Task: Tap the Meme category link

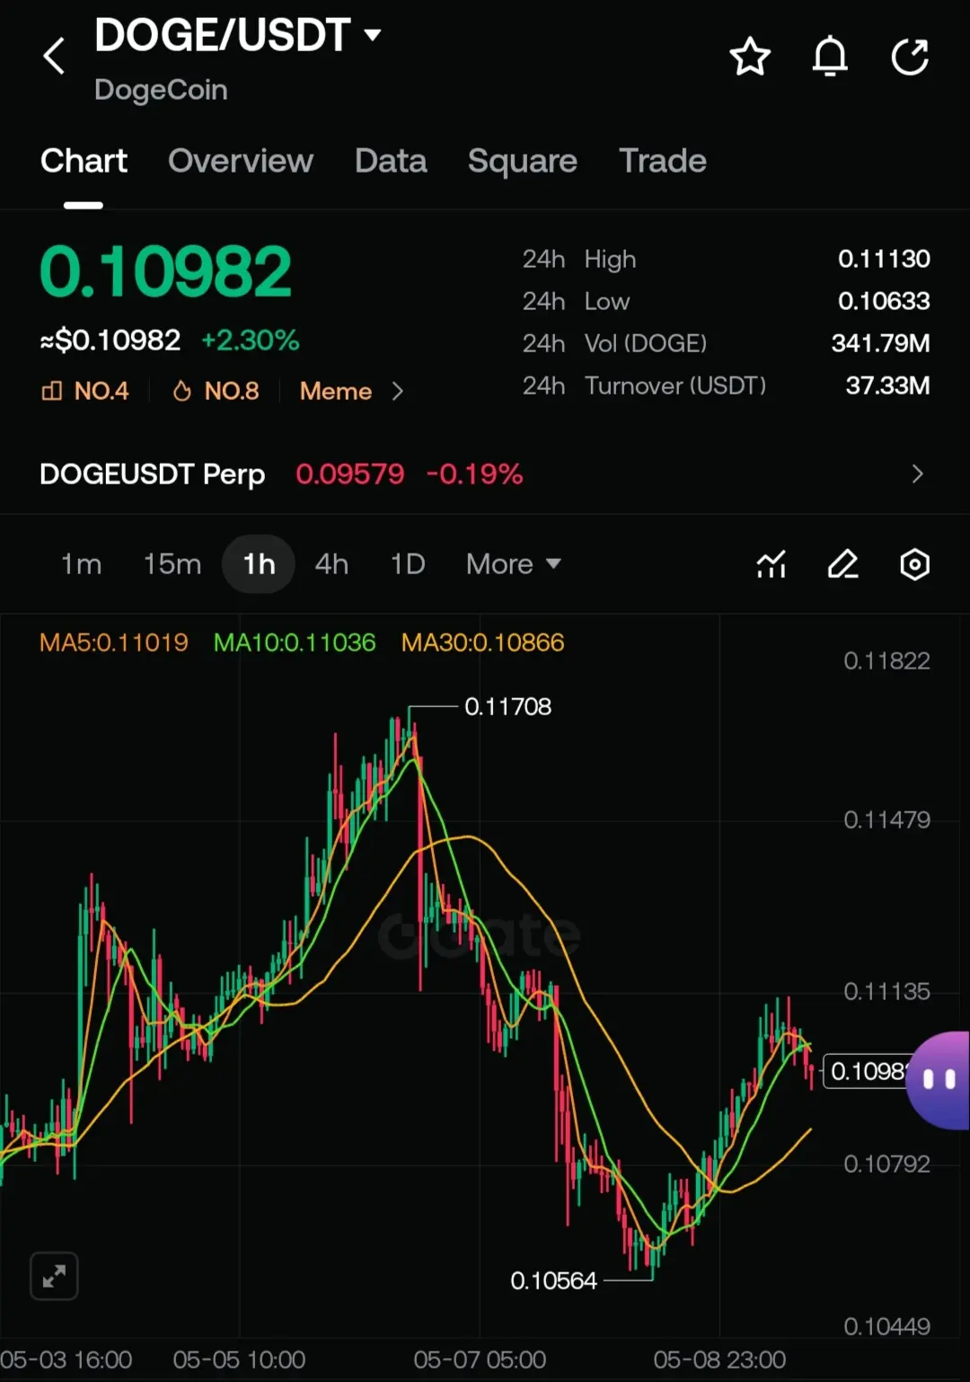Action: (336, 391)
